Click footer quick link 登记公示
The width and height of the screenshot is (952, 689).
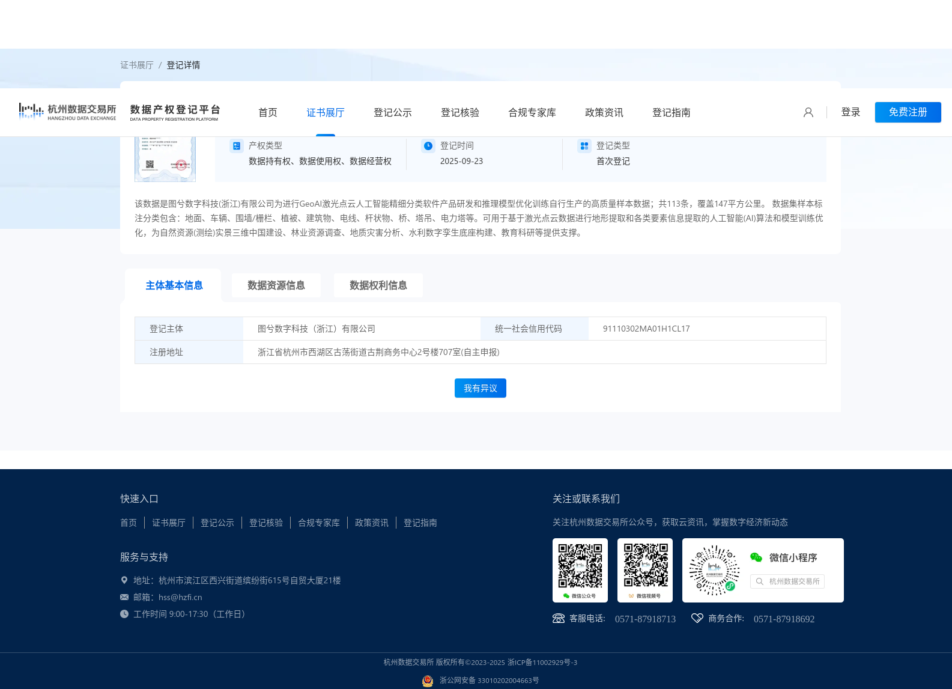[x=217, y=523]
